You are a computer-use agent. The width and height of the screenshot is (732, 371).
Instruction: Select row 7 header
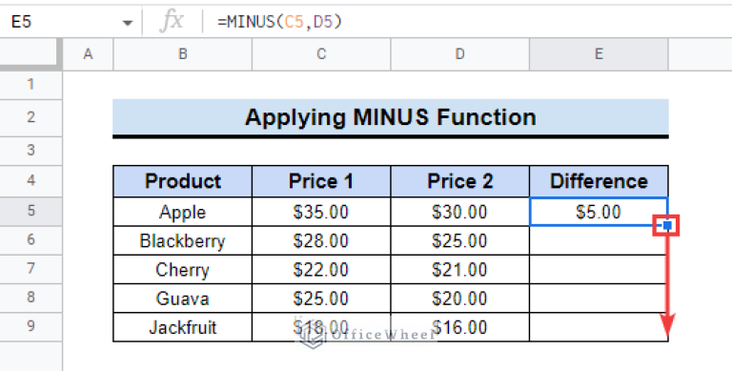(30, 269)
